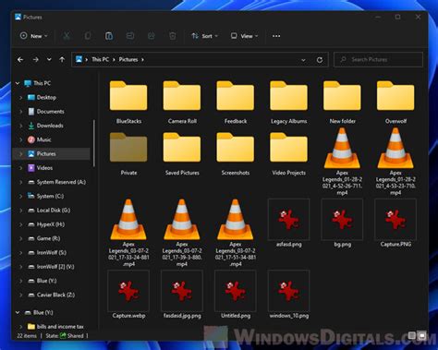Open the View dropdown menu

click(x=245, y=36)
